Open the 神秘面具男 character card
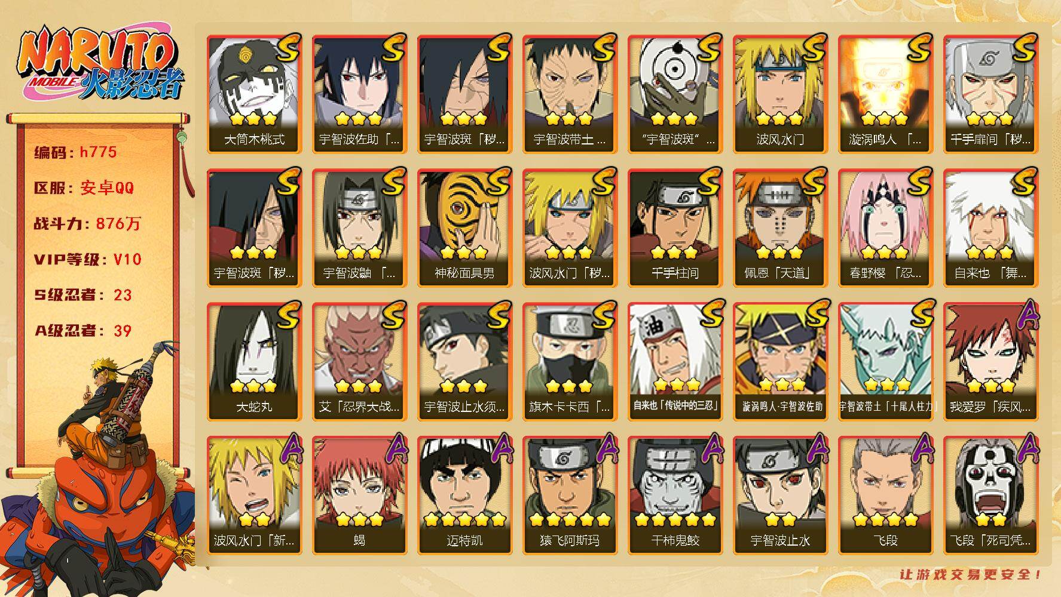The height and width of the screenshot is (597, 1061). (x=464, y=228)
